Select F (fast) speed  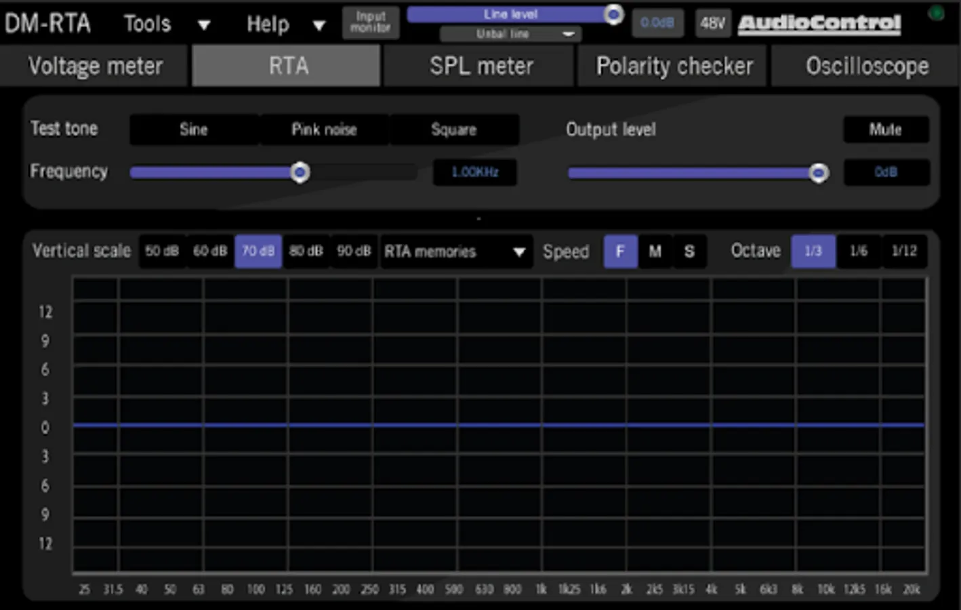click(620, 251)
